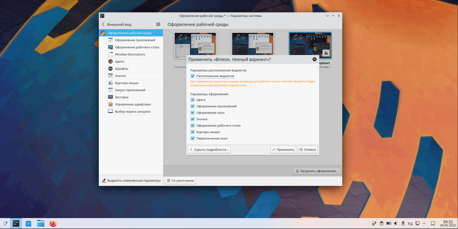The height and width of the screenshot is (229, 458).
Task: Click the icon next to Заставка
Action: pyautogui.click(x=111, y=97)
